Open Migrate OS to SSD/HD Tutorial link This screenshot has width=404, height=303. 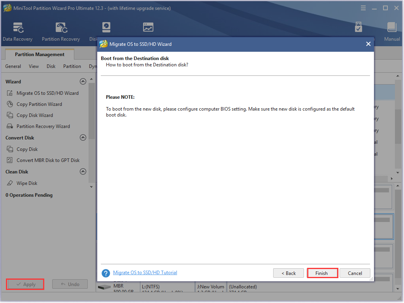(145, 272)
